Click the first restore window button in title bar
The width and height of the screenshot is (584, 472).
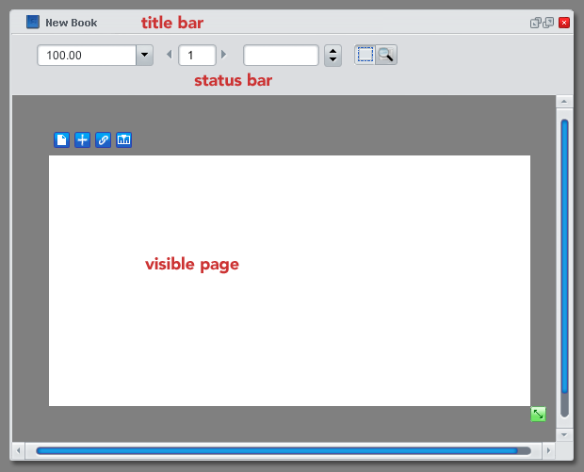536,23
